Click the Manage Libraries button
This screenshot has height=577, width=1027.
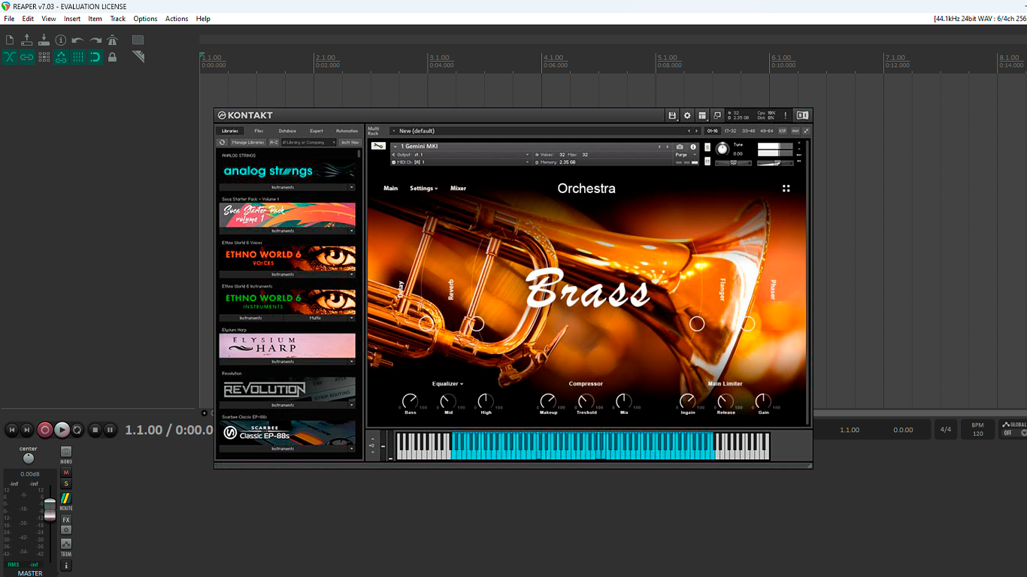click(x=248, y=142)
